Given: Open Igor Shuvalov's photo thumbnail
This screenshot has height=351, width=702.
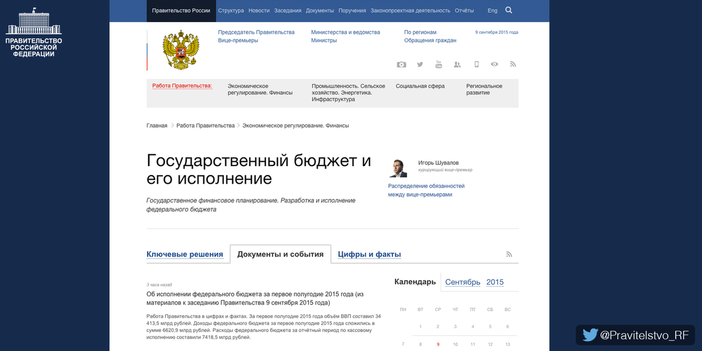Looking at the screenshot, I should pos(398,168).
